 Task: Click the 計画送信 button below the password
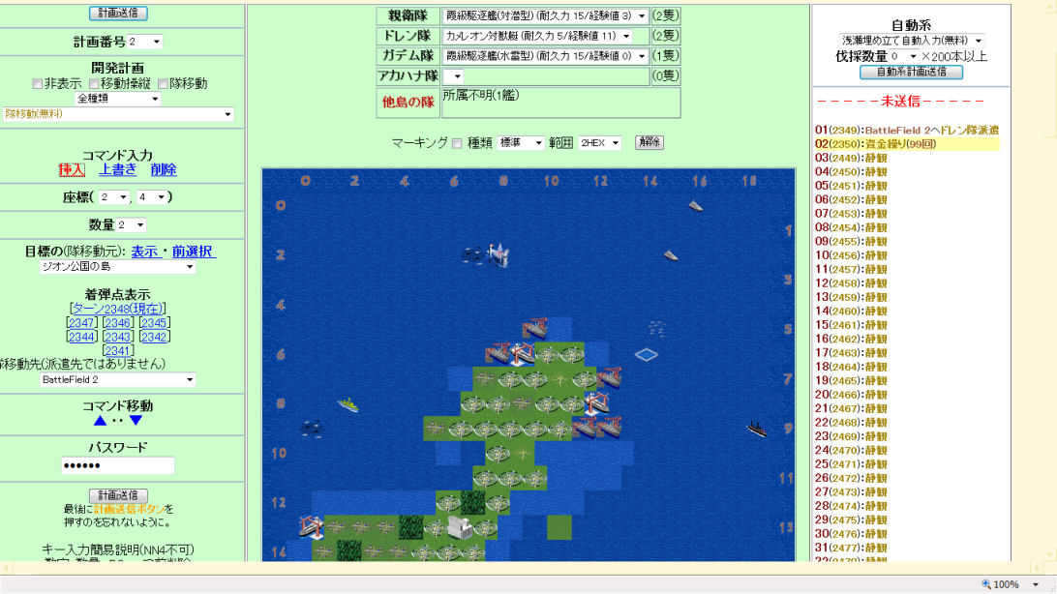click(x=118, y=495)
